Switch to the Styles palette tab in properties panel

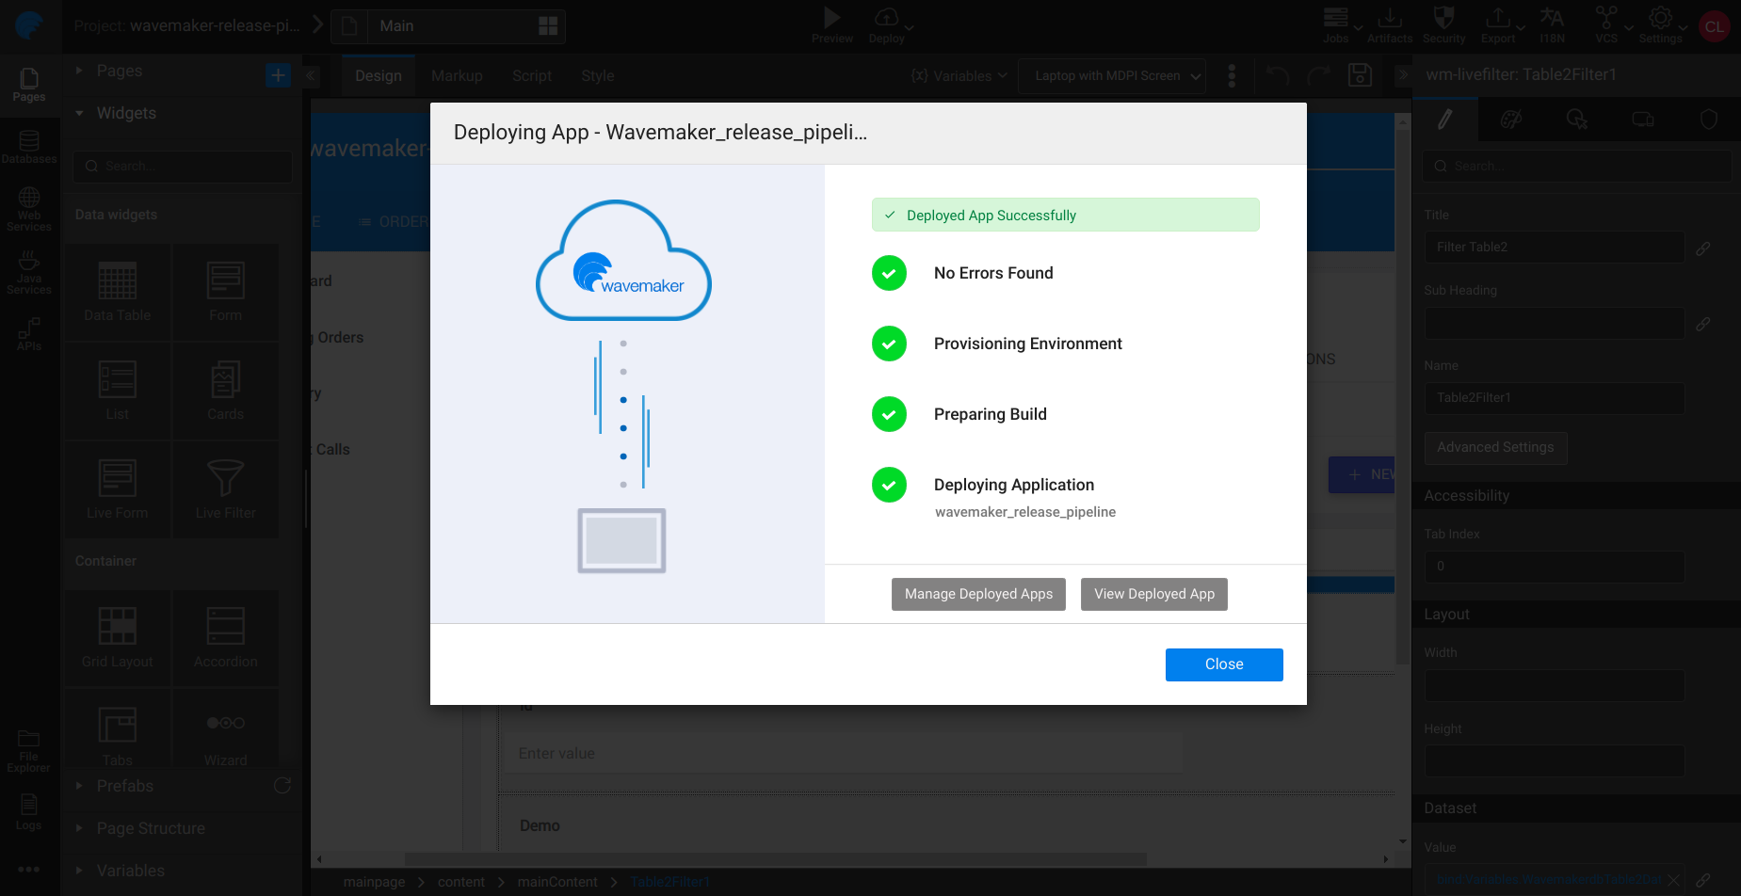[x=1511, y=119]
